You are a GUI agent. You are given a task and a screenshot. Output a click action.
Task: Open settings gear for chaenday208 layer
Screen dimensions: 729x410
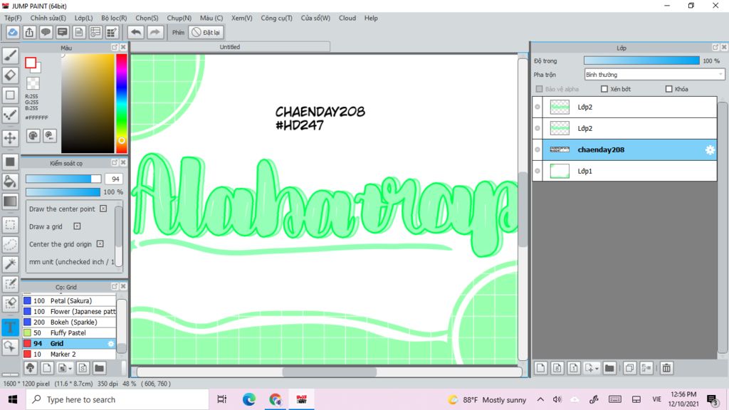709,149
